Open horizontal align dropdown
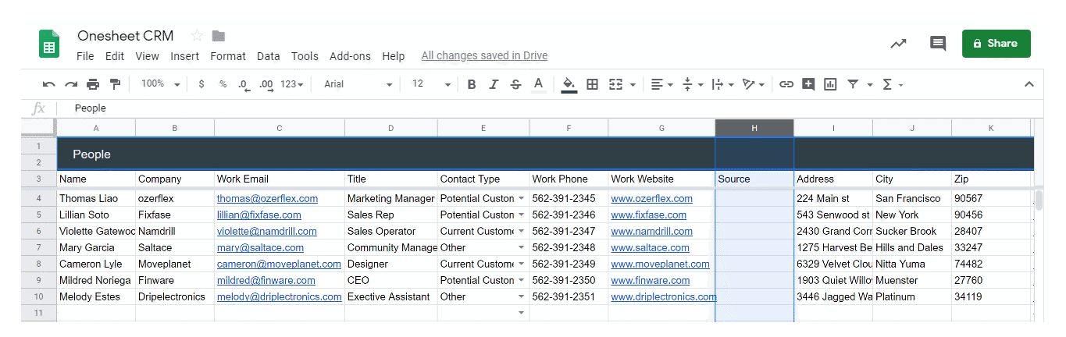 [662, 84]
